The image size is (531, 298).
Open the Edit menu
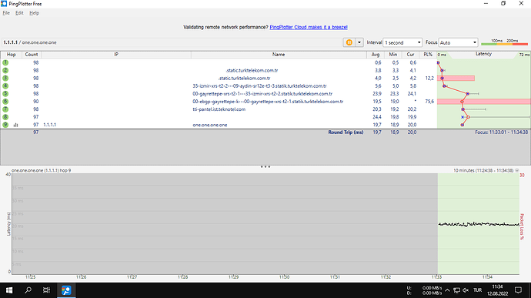coord(19,13)
